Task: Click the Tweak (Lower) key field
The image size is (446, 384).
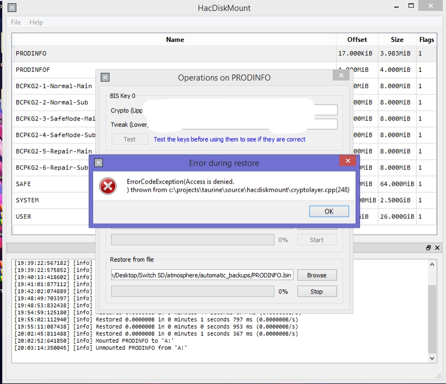Action: [243, 124]
